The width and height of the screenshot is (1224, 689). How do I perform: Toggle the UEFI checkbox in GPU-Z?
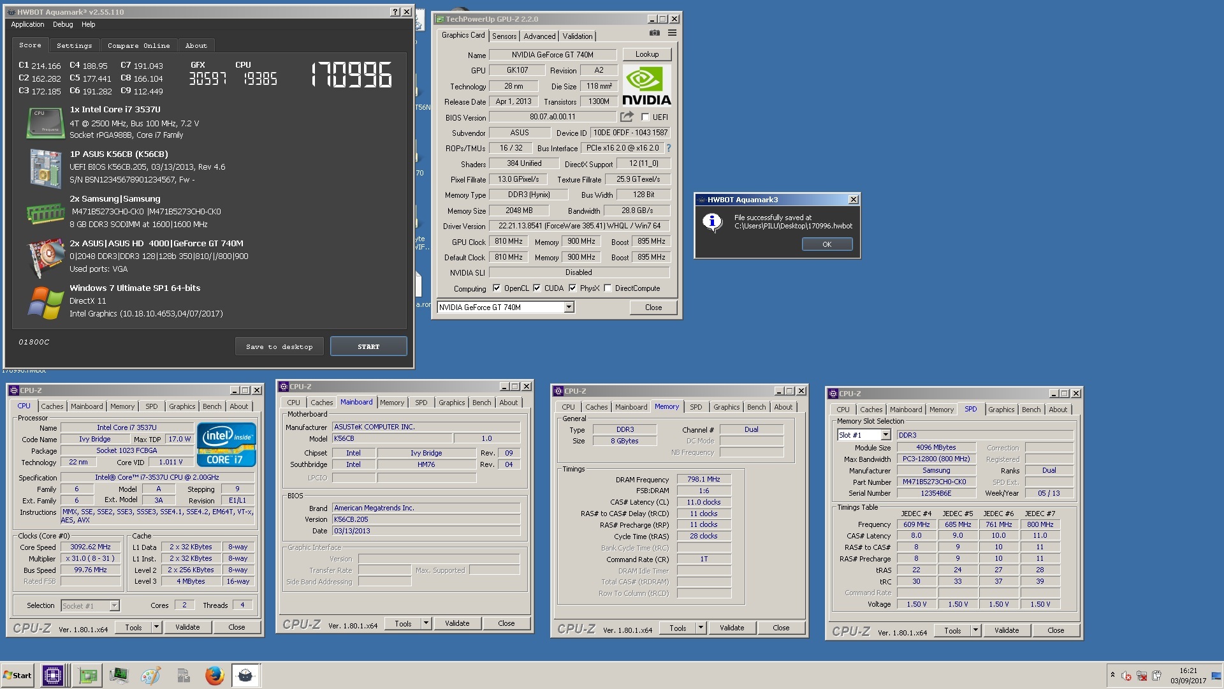pyautogui.click(x=645, y=117)
